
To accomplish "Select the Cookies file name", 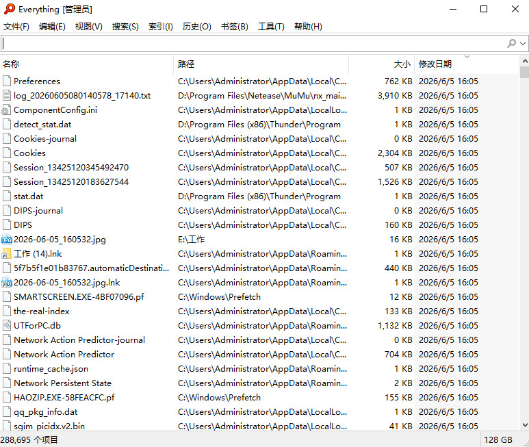I will (29, 153).
